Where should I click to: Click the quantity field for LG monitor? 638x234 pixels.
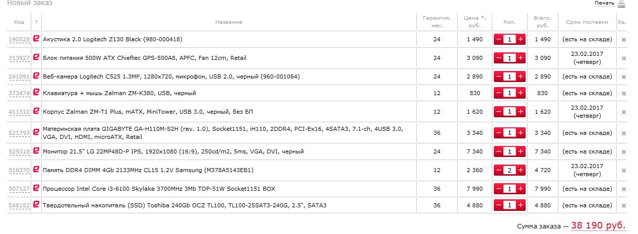[509, 151]
